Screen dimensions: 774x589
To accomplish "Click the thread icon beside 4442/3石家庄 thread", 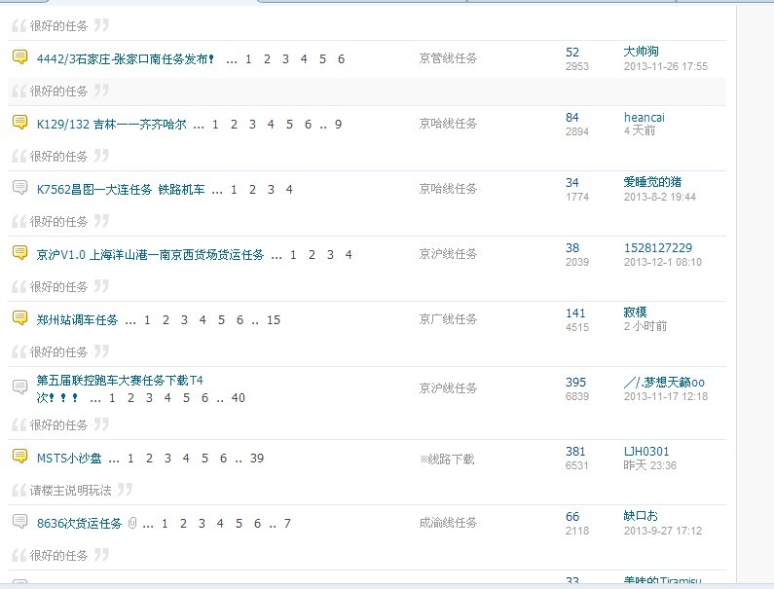I will coord(19,57).
